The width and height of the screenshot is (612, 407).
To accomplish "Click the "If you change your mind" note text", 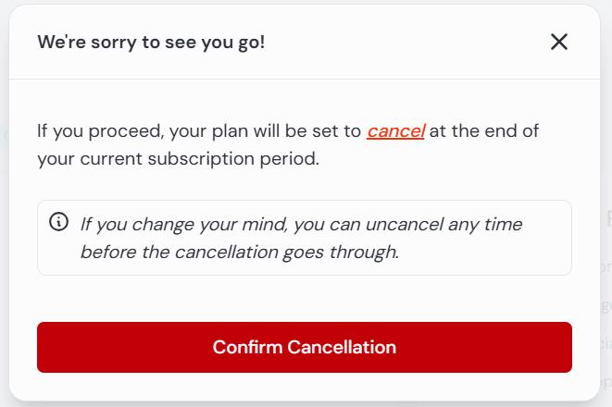I will (301, 238).
